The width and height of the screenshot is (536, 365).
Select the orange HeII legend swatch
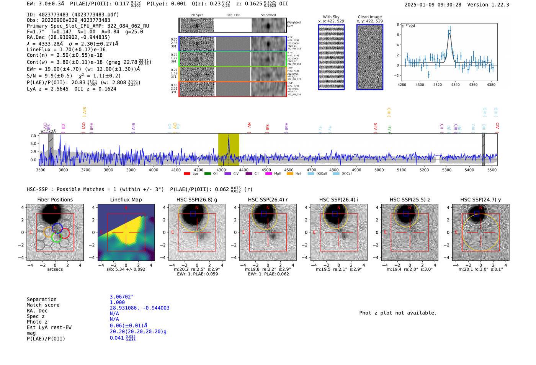(290, 174)
